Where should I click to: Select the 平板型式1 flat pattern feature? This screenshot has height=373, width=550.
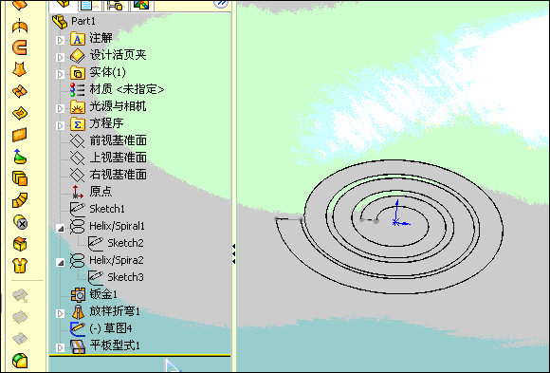click(105, 345)
